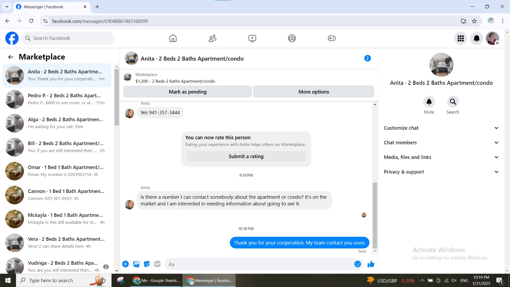The height and width of the screenshot is (287, 510).
Task: Open the Friends icon in top nav
Action: point(212,38)
